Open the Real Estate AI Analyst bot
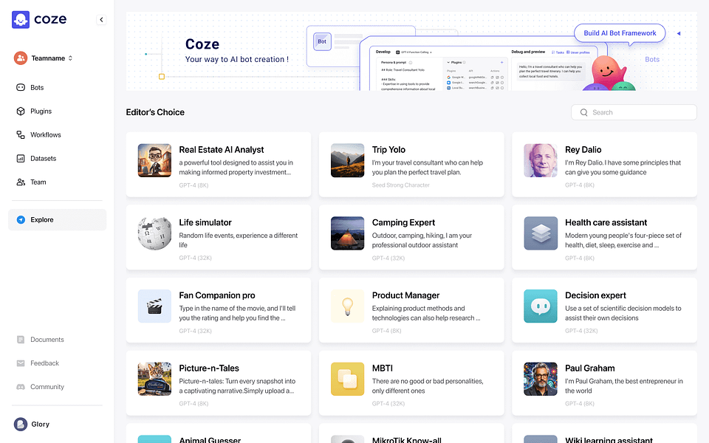 tap(219, 164)
